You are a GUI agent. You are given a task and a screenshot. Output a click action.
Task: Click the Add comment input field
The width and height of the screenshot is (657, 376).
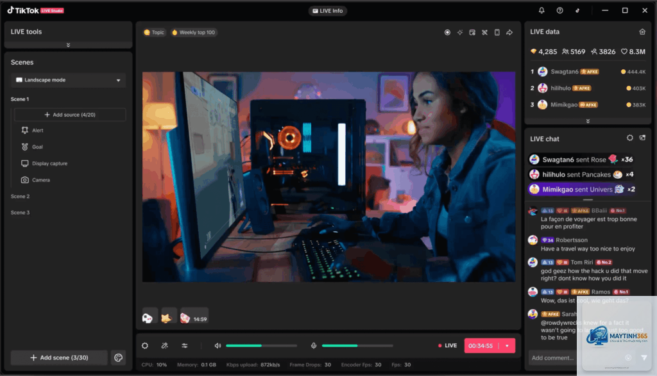pos(553,357)
